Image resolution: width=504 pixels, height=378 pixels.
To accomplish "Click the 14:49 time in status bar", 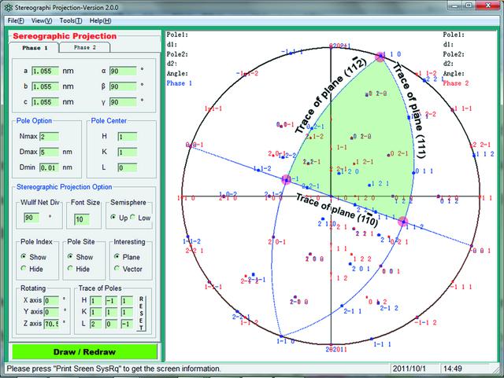I will click(x=453, y=369).
